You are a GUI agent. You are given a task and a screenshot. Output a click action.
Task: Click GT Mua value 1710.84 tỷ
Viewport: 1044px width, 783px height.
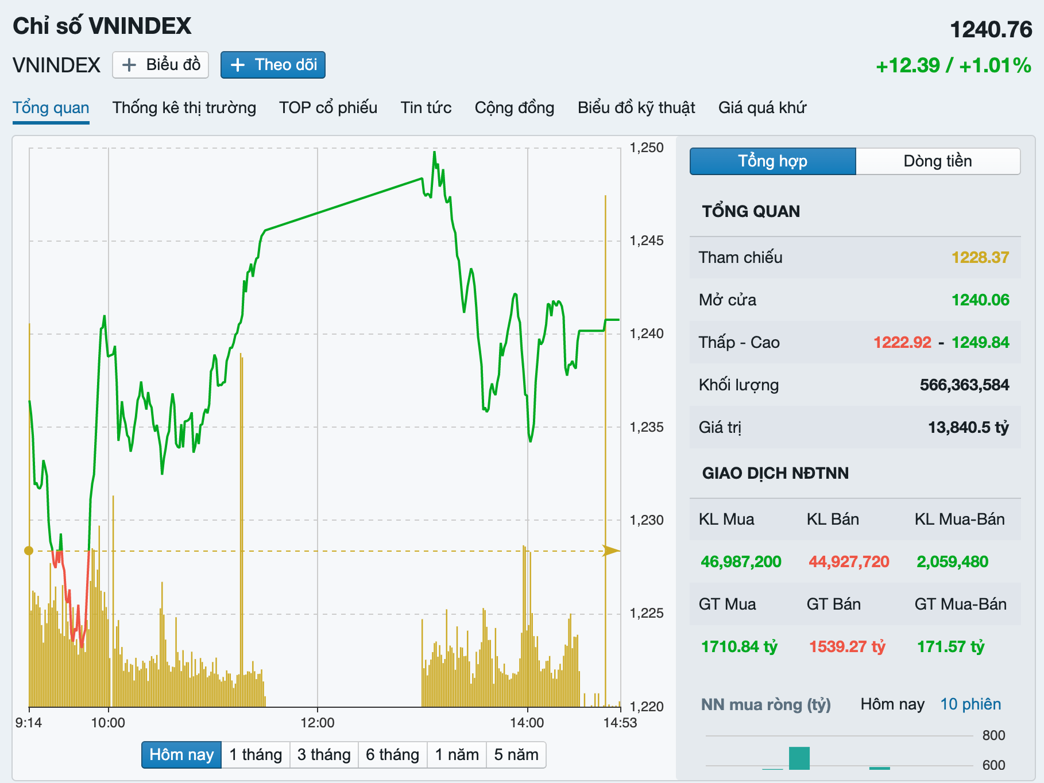[x=739, y=646]
